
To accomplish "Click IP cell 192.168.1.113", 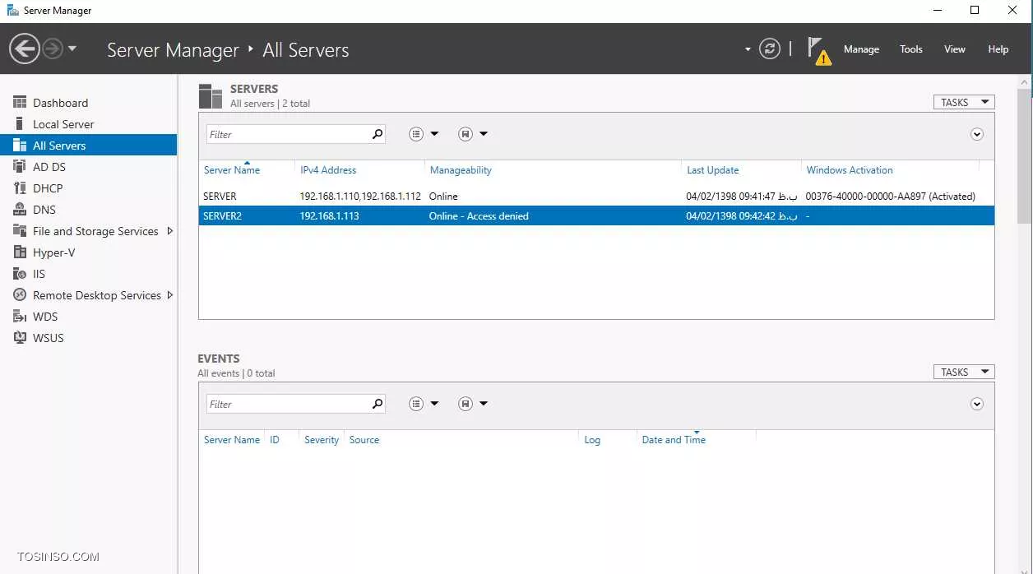I will pos(329,216).
